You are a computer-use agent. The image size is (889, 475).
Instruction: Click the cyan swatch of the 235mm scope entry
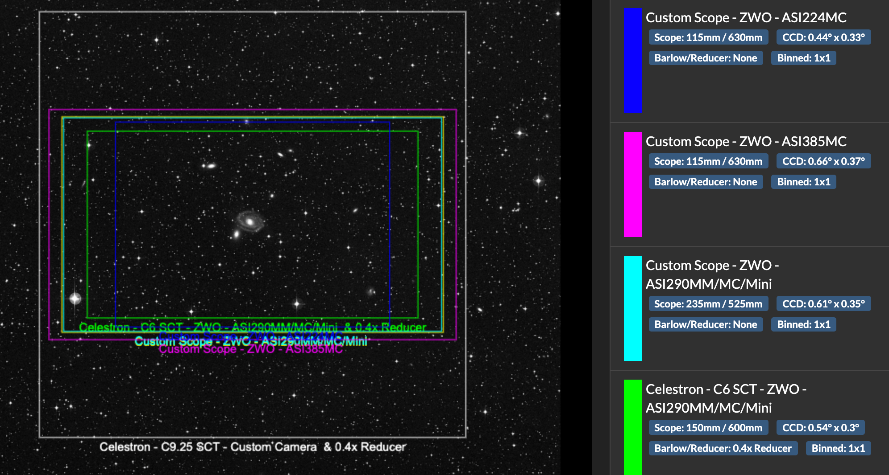point(632,308)
